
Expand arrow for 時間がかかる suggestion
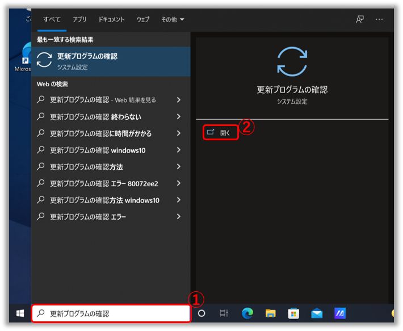tap(179, 133)
